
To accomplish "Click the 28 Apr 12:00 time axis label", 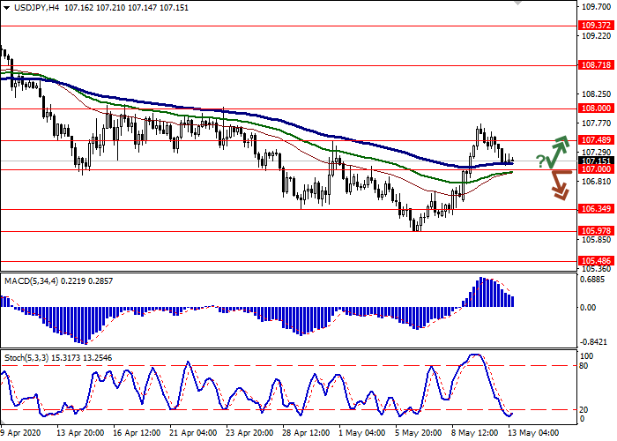I will (x=305, y=433).
